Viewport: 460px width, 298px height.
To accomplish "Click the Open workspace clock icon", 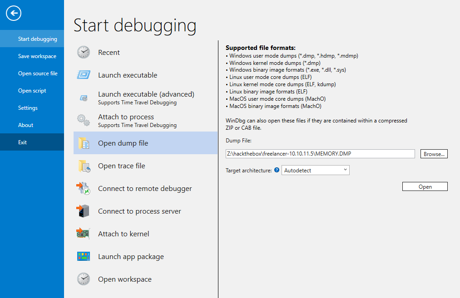I will (84, 279).
